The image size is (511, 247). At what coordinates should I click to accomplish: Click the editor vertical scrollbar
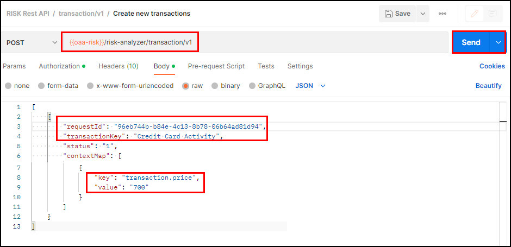click(503, 173)
